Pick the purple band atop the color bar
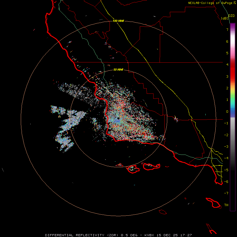The image size is (237, 237). [233, 26]
